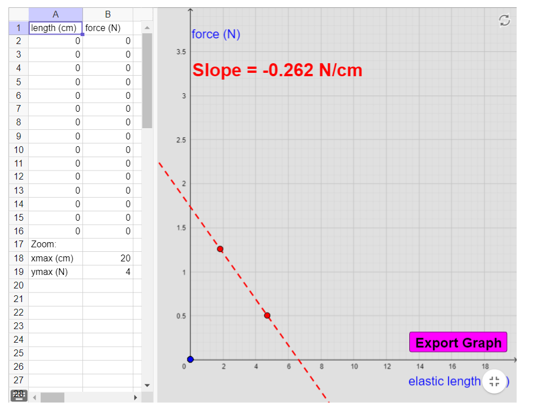This screenshot has height=411, width=533.
Task: Select column B header
Action: (107, 14)
